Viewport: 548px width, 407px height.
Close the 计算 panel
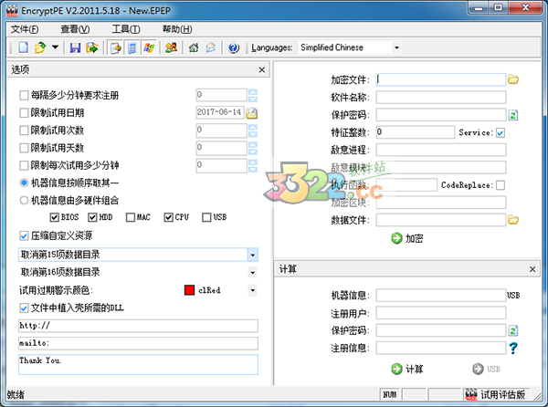(532, 269)
